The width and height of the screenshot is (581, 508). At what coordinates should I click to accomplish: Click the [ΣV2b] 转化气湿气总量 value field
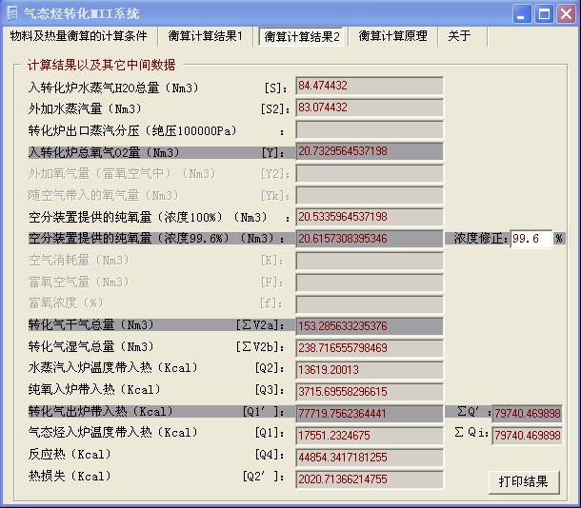(x=369, y=347)
